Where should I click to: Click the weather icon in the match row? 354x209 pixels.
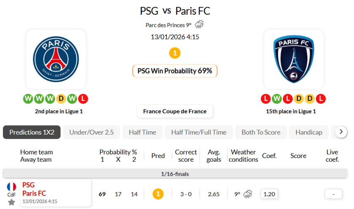click(x=248, y=194)
